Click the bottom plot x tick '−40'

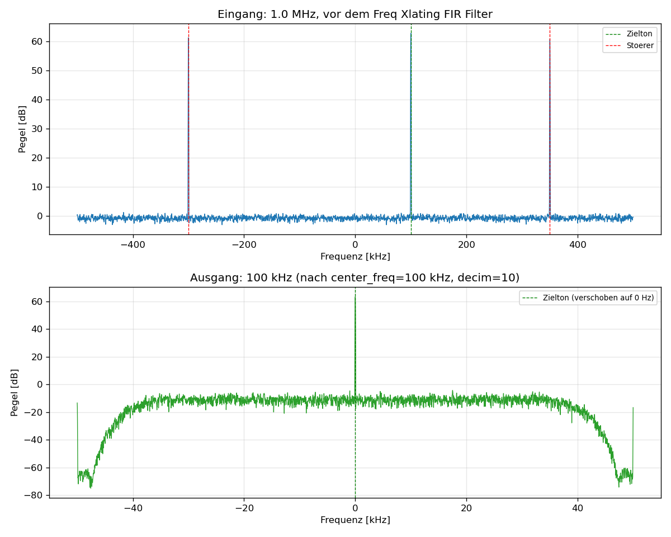click(x=133, y=508)
